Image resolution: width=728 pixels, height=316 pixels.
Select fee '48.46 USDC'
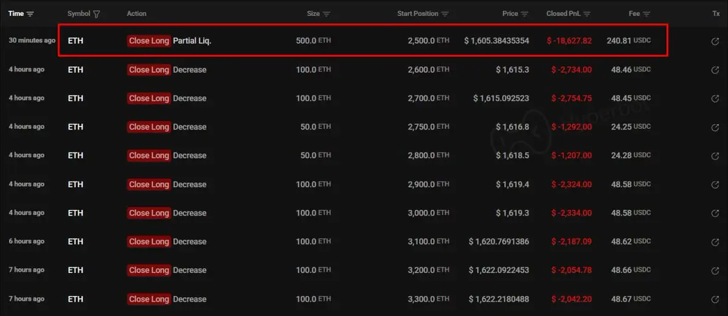631,70
